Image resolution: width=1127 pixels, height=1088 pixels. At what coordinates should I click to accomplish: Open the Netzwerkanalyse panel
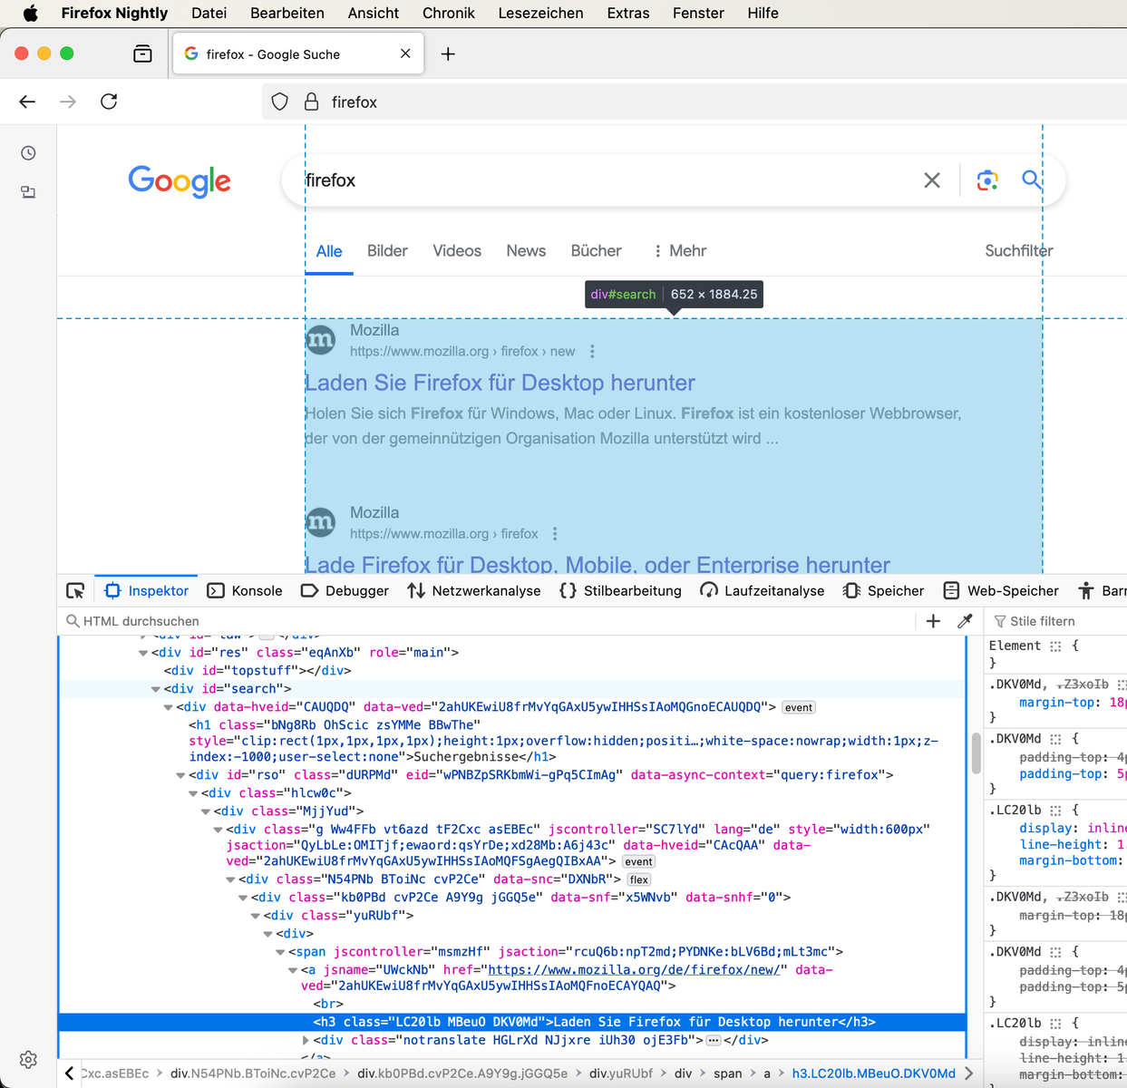pos(474,591)
